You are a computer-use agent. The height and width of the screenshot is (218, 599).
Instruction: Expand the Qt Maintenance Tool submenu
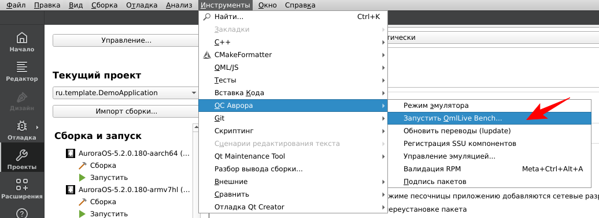tap(293, 156)
